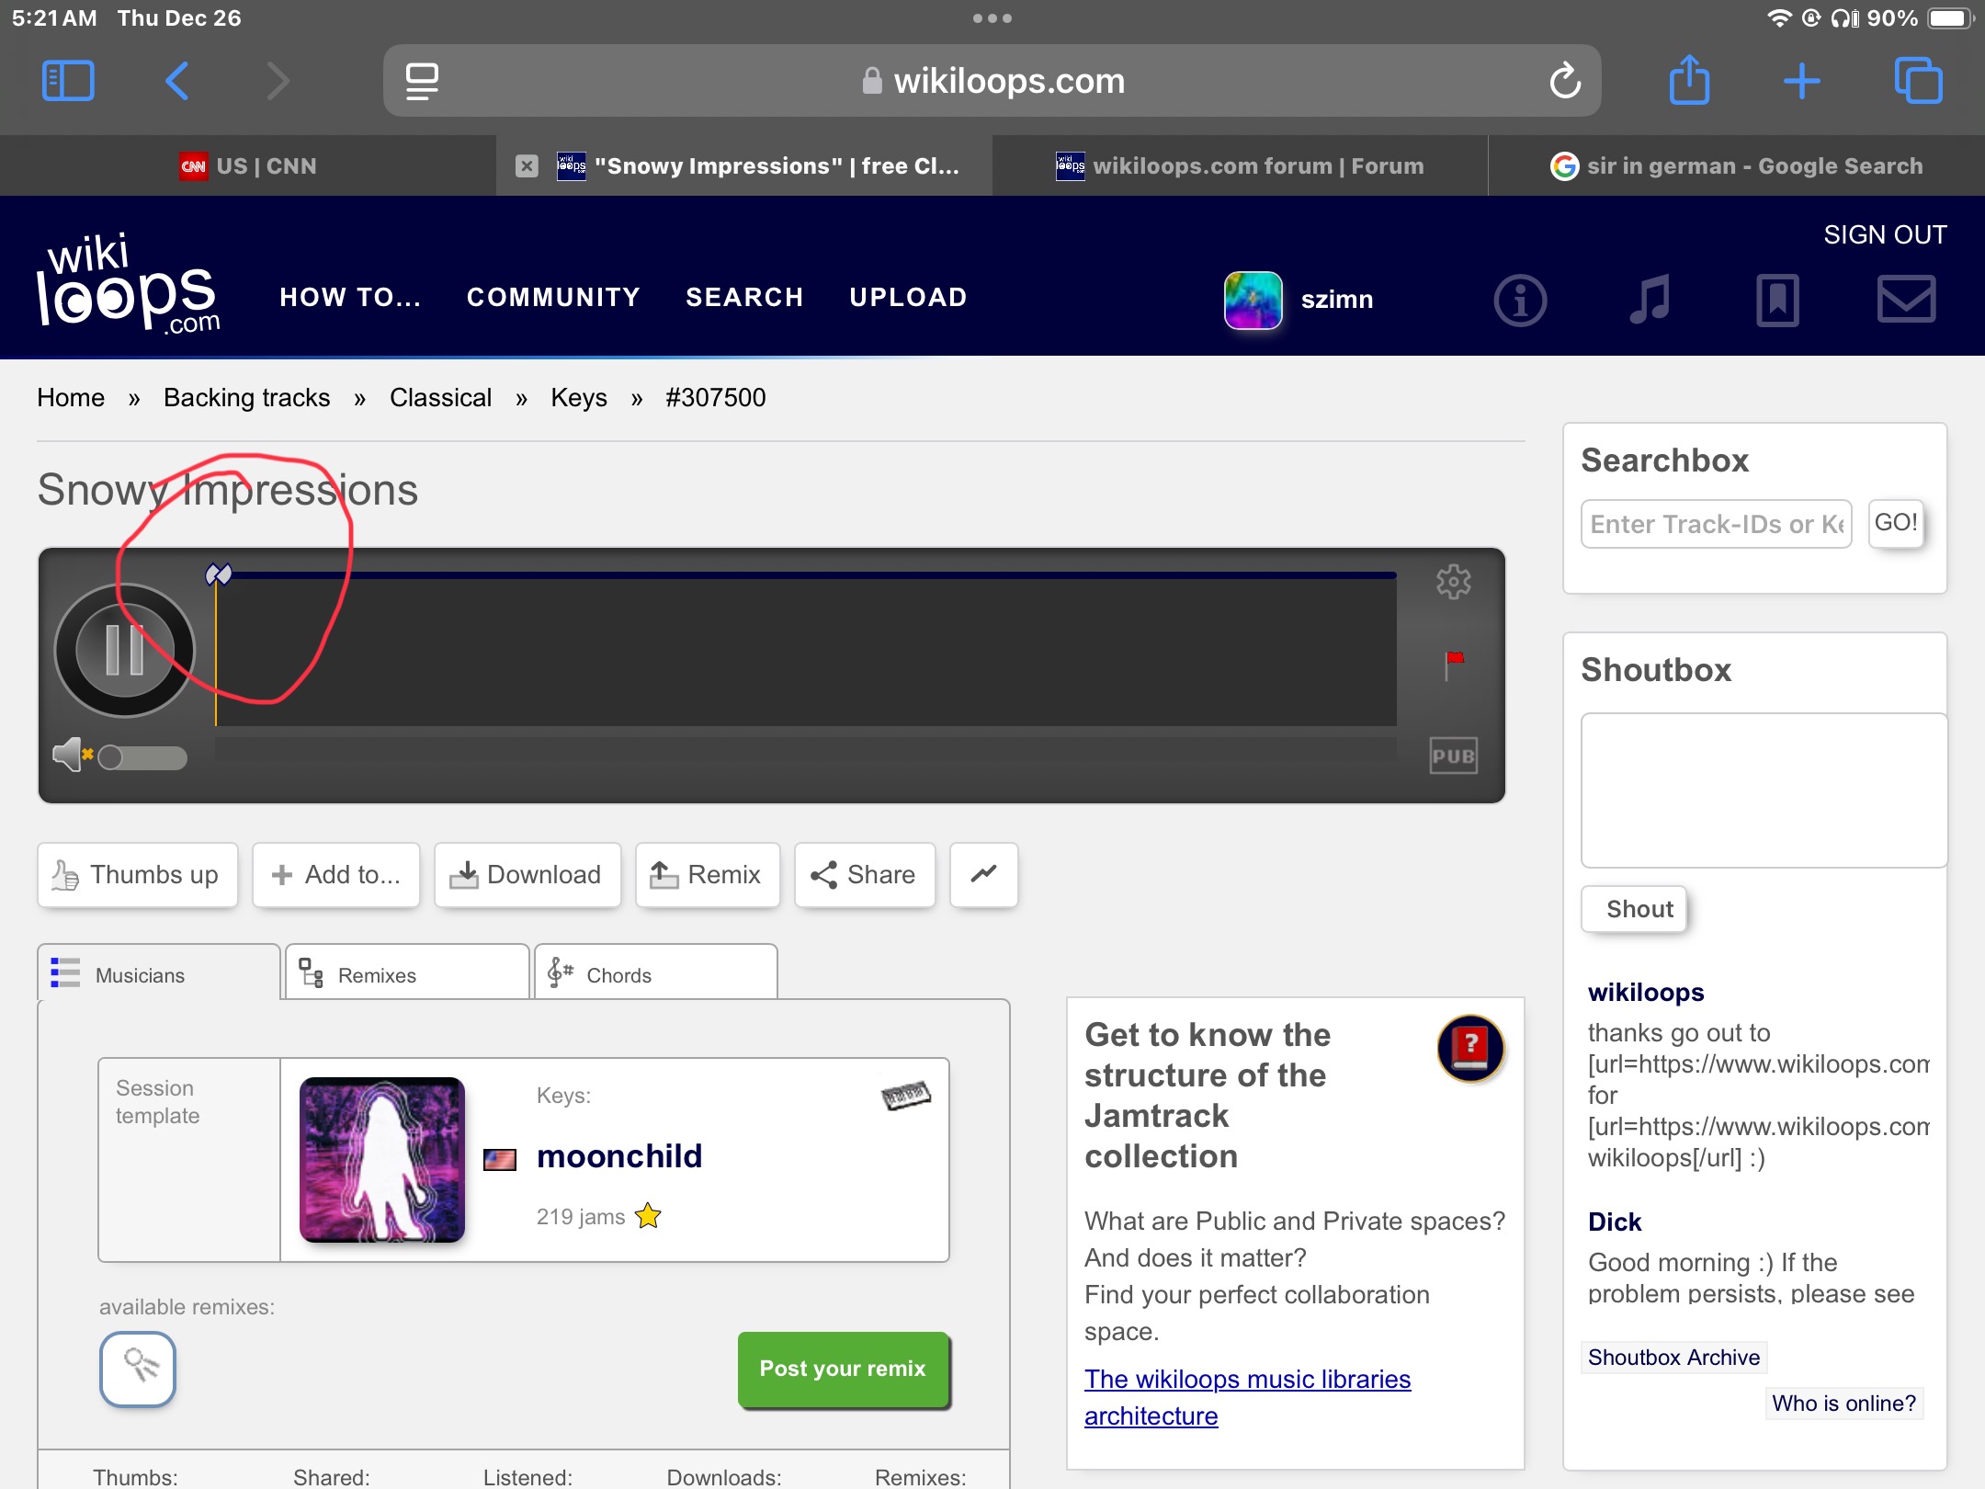
Task: Click the US flag icon
Action: [x=500, y=1159]
